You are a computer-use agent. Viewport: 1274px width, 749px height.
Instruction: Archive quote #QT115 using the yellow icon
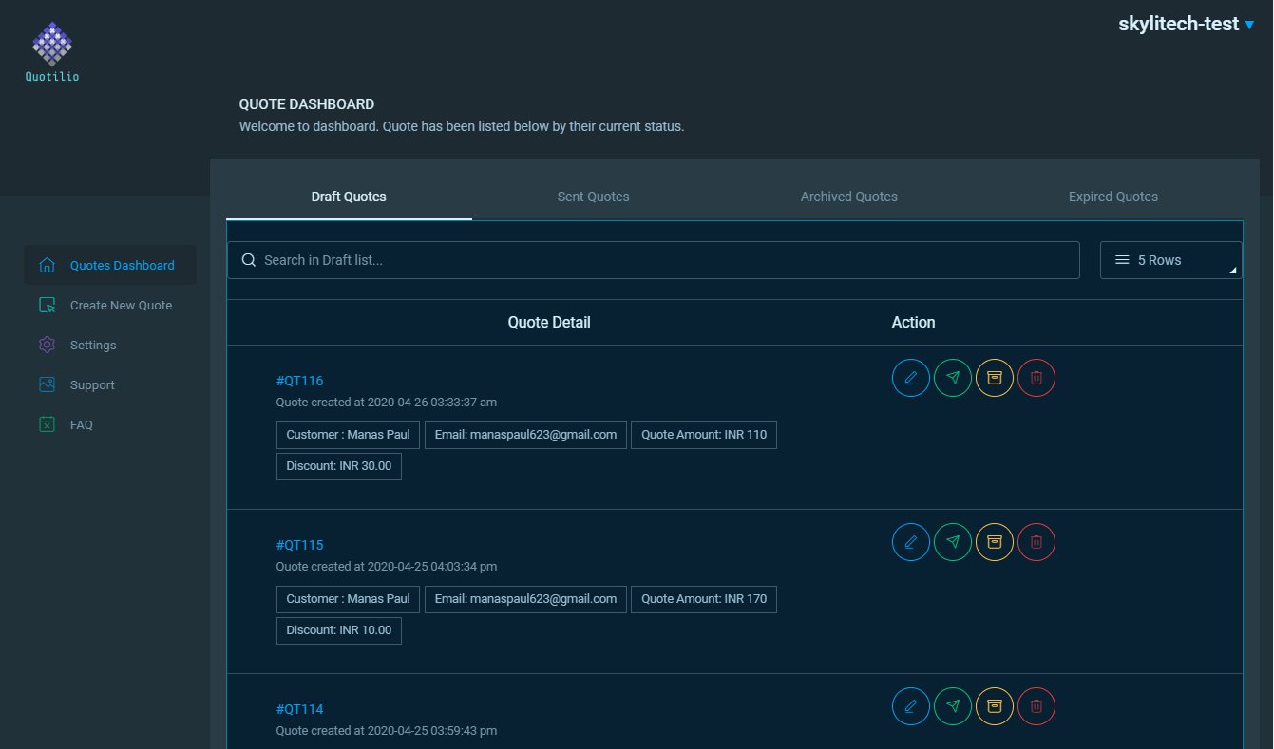[995, 542]
